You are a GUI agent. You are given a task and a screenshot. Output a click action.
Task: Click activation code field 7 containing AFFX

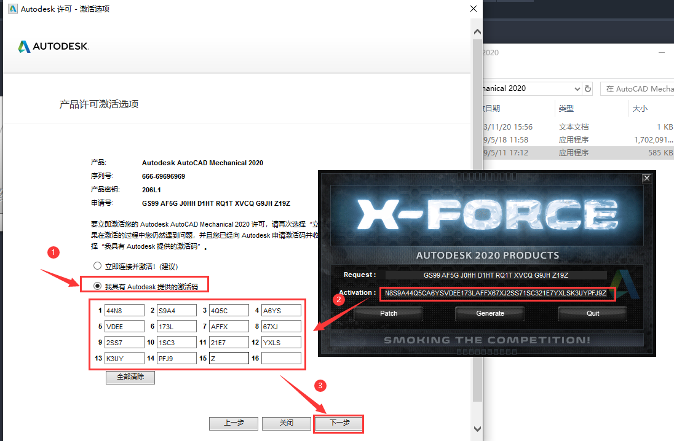[x=229, y=326]
